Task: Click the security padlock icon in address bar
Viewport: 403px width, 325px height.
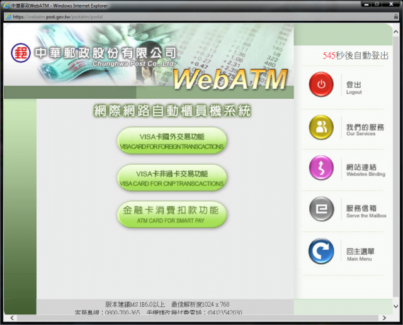Action: pyautogui.click(x=396, y=17)
